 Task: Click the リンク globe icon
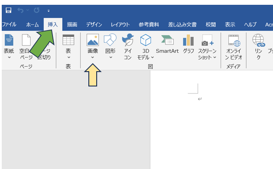point(259,40)
